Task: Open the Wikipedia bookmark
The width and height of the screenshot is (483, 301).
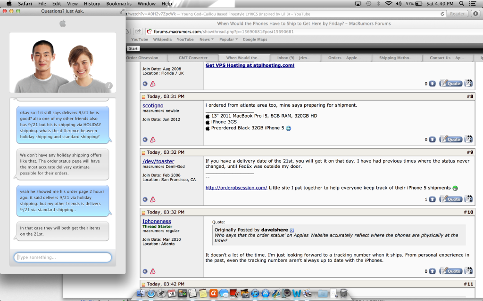Action: click(162, 40)
